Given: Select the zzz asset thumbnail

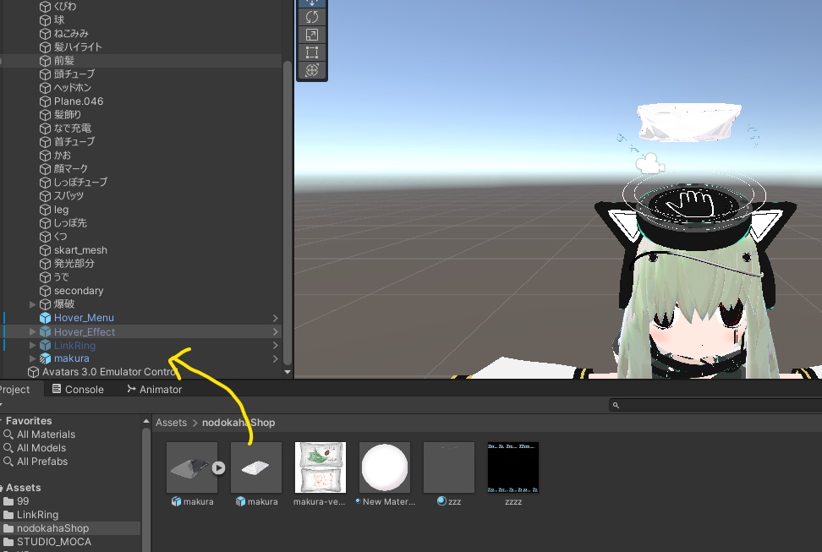Looking at the screenshot, I should pos(449,467).
